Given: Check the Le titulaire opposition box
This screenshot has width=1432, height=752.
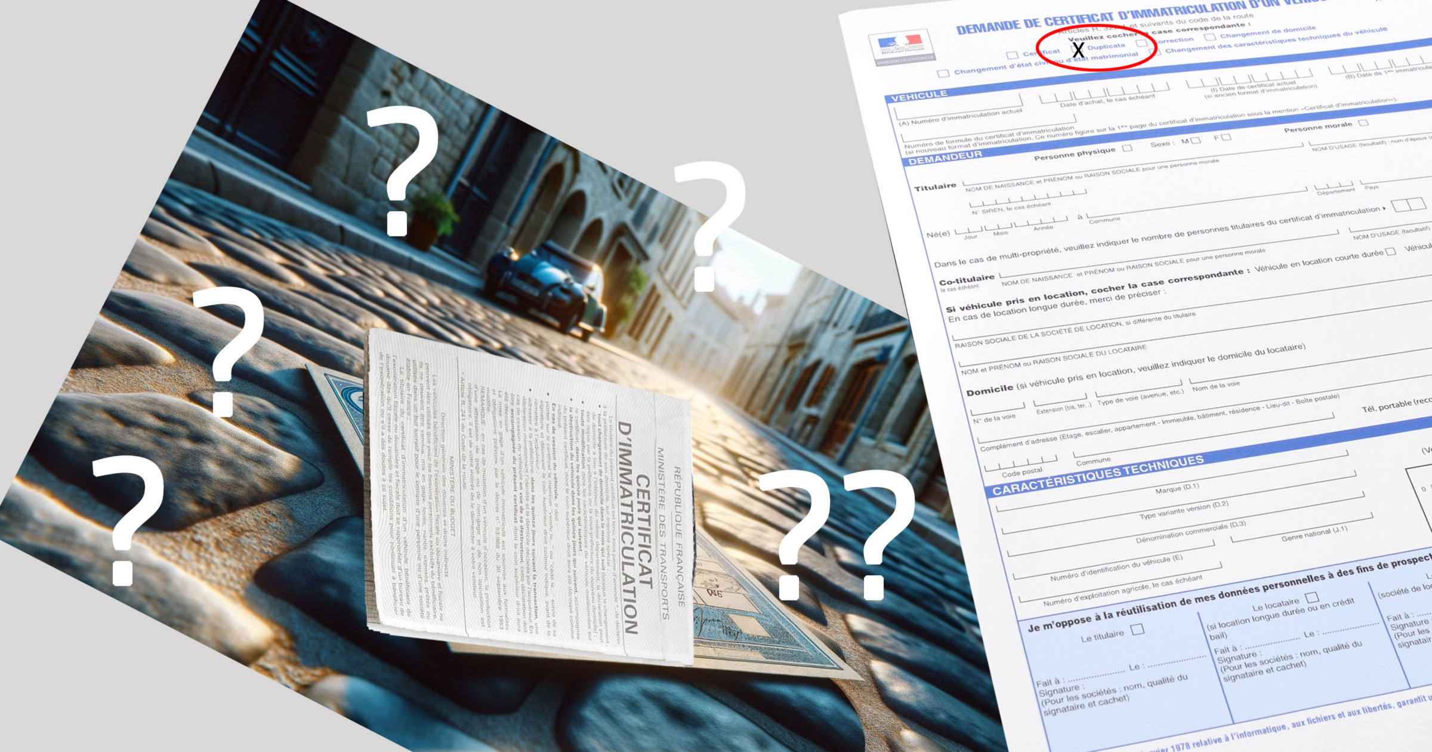Looking at the screenshot, I should 1138,629.
